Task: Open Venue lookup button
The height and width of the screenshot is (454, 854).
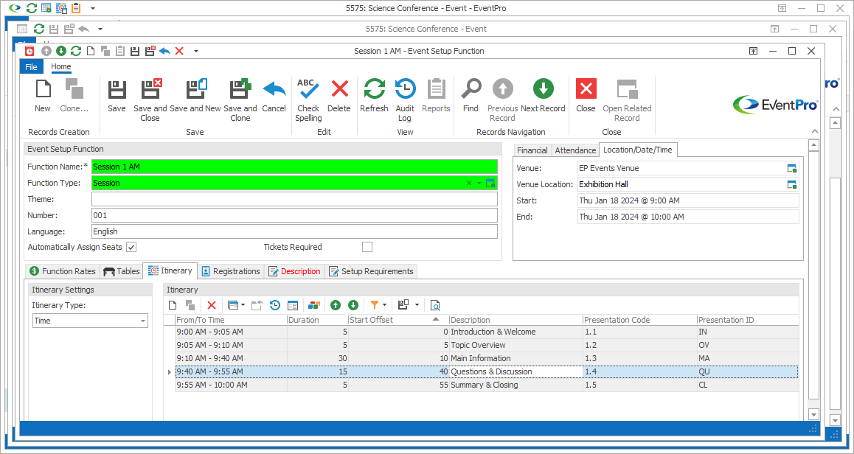Action: [x=792, y=169]
